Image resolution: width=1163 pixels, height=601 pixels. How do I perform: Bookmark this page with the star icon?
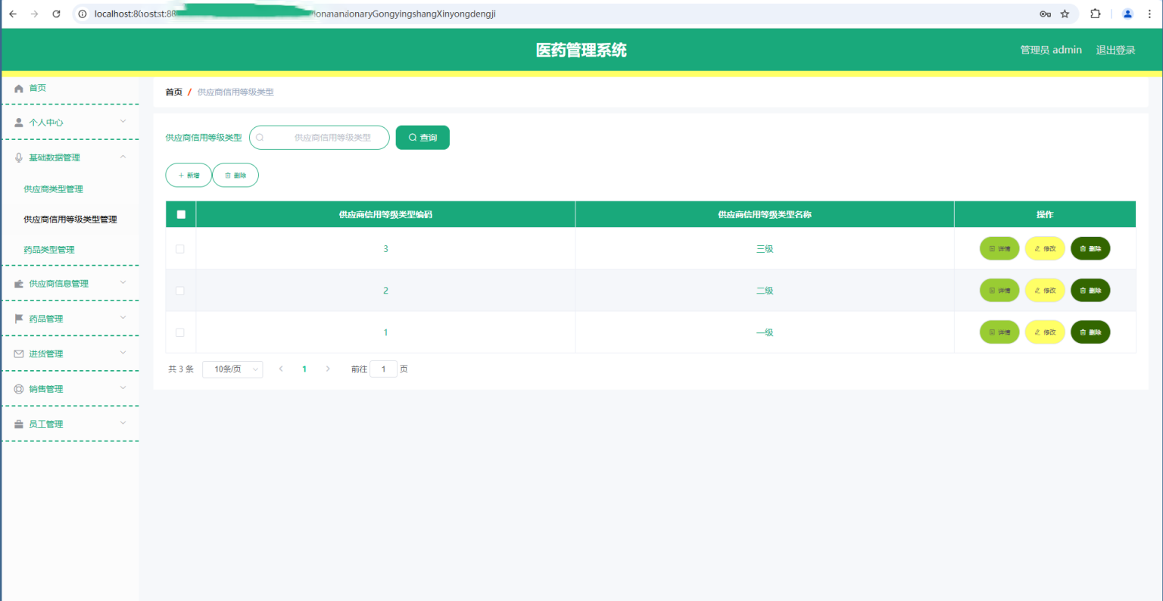[x=1065, y=14]
